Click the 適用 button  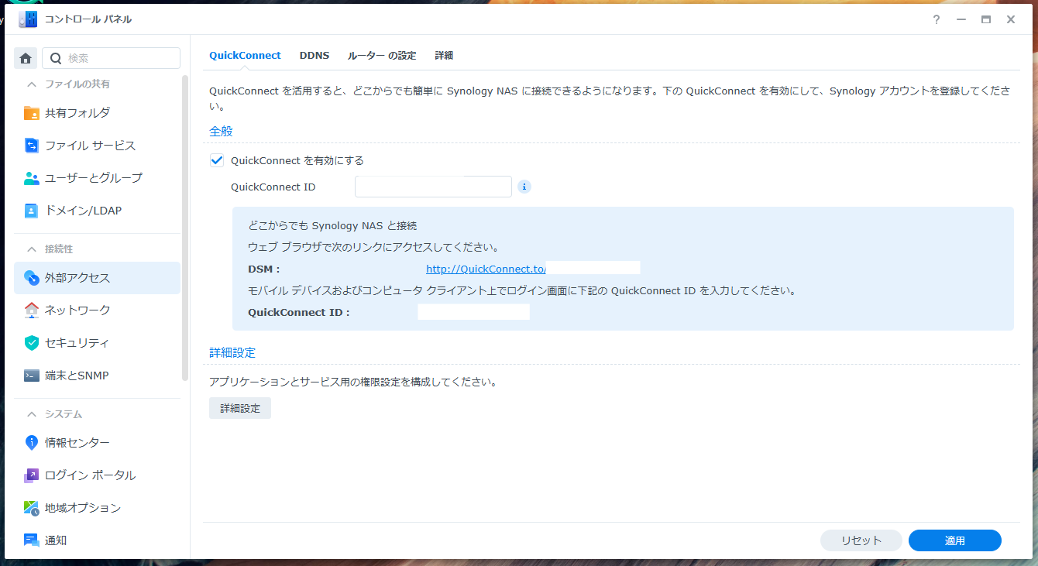955,540
